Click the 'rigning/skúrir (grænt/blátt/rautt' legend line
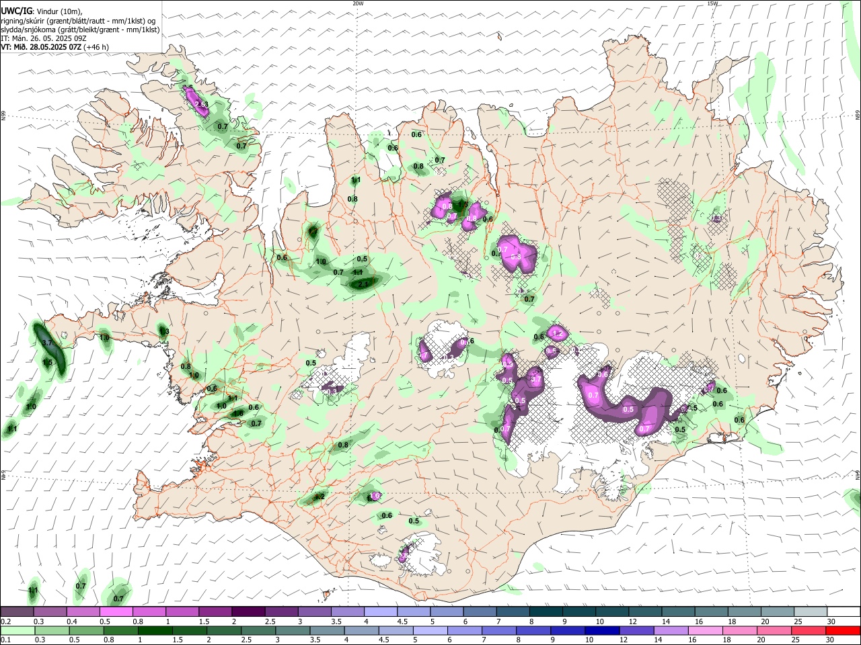The height and width of the screenshot is (645, 861). pos(78,21)
